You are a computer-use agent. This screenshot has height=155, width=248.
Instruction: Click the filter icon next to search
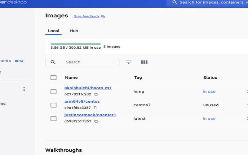pos(129,62)
